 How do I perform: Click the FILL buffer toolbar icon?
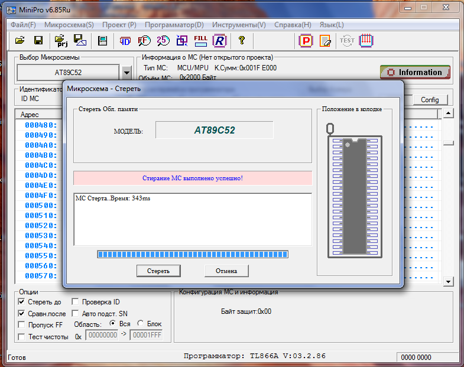201,41
